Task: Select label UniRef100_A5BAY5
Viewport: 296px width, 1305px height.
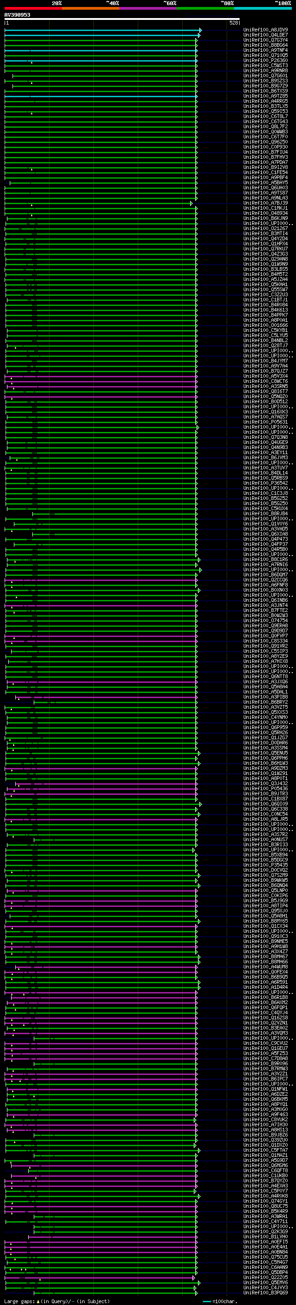Action: point(265,183)
